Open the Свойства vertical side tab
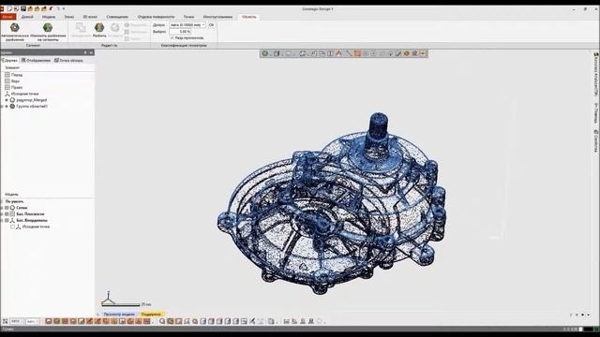The image size is (600, 337). 596,140
